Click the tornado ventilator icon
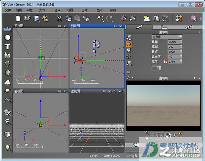 (x=8, y=122)
